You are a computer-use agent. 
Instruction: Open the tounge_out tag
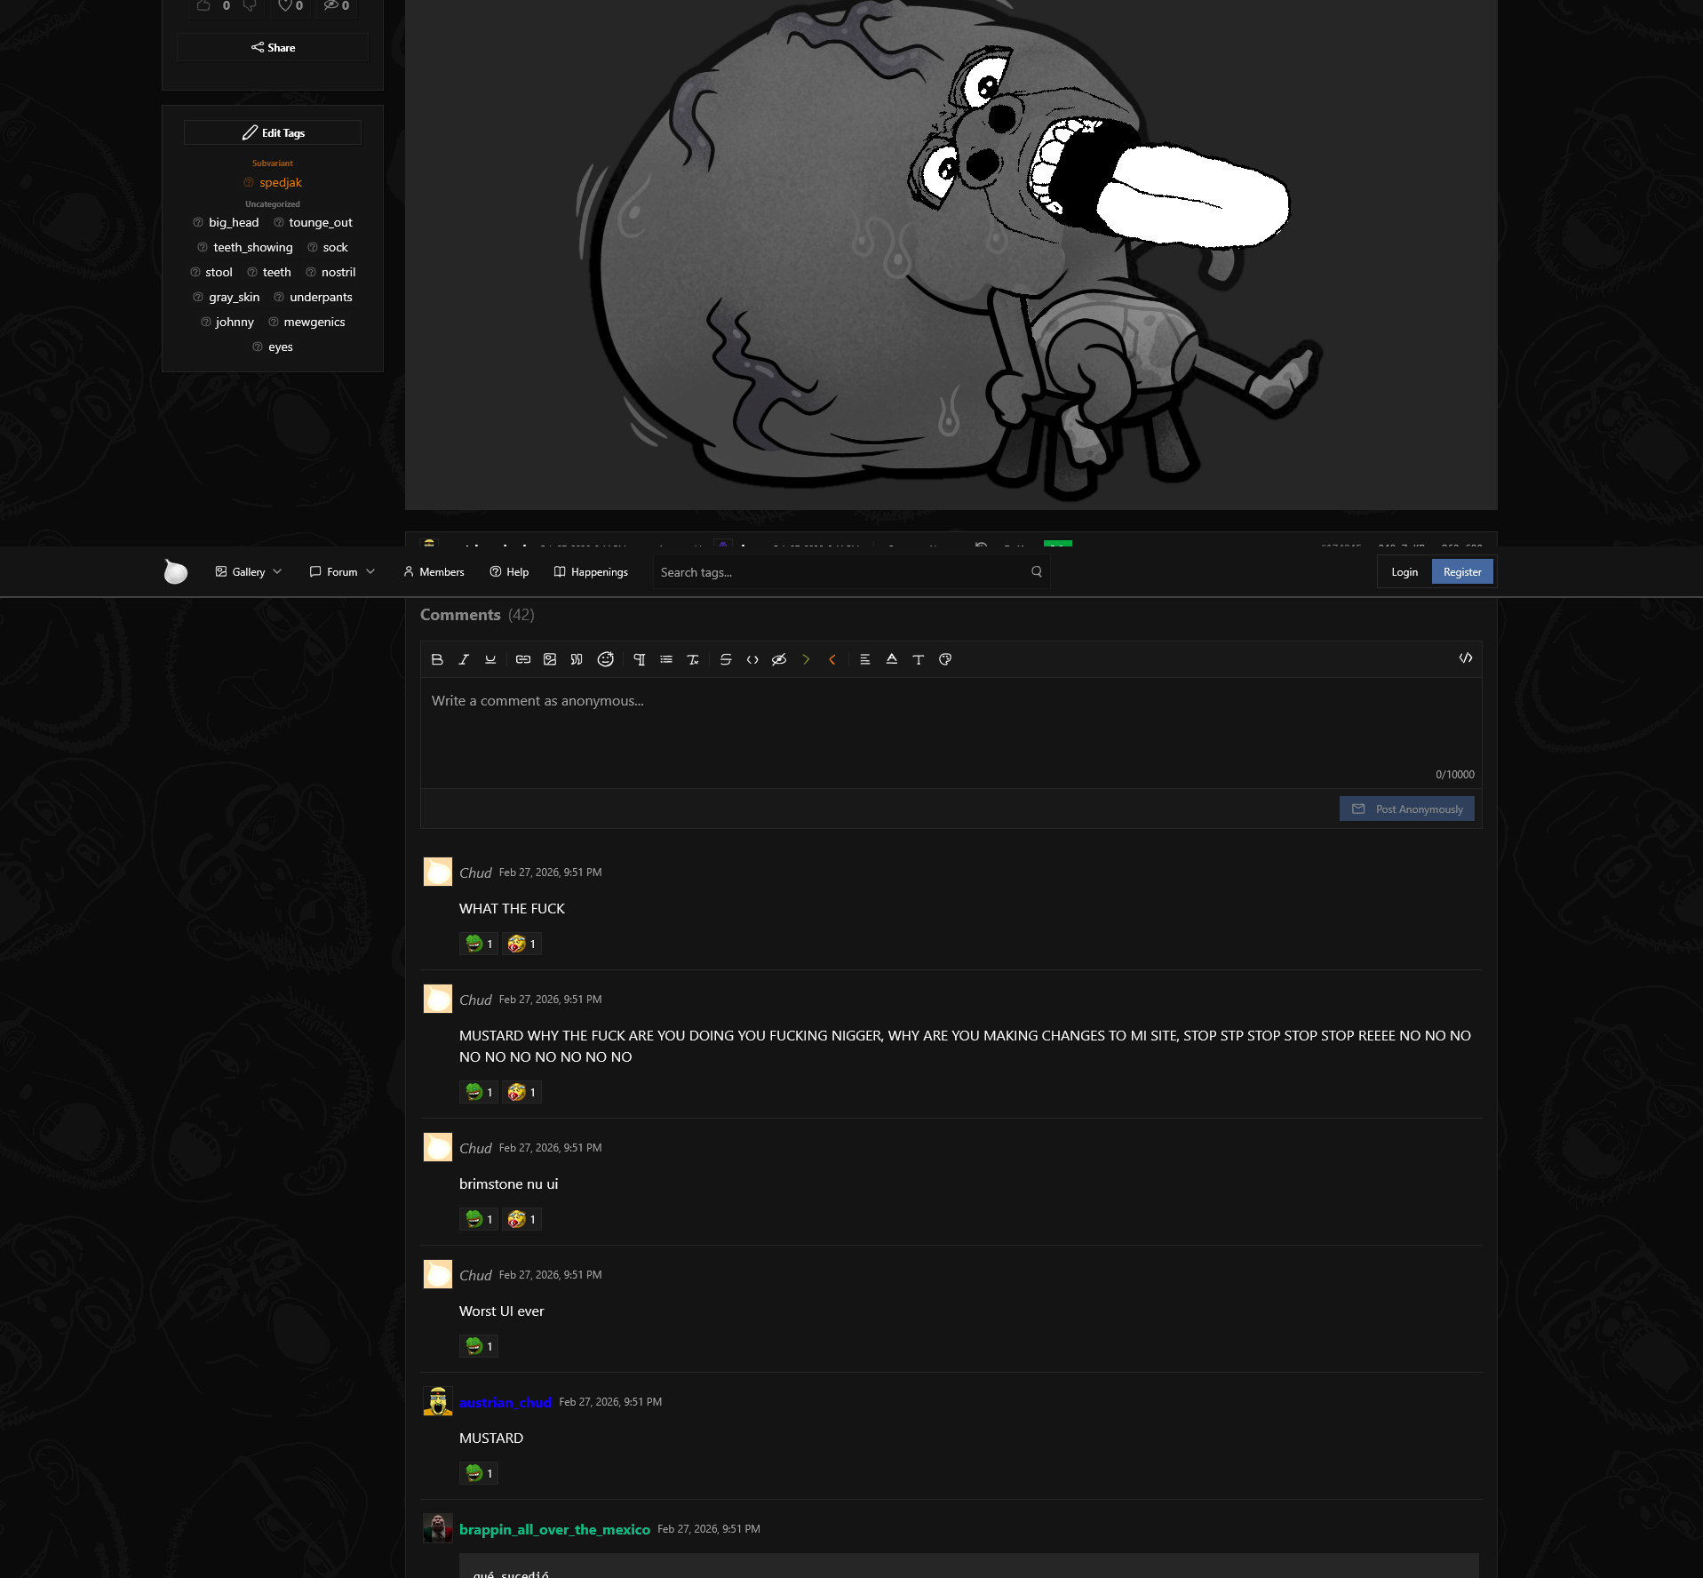click(x=321, y=222)
